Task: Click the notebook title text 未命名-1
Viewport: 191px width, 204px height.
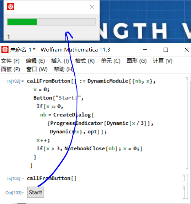Action: click(x=21, y=50)
